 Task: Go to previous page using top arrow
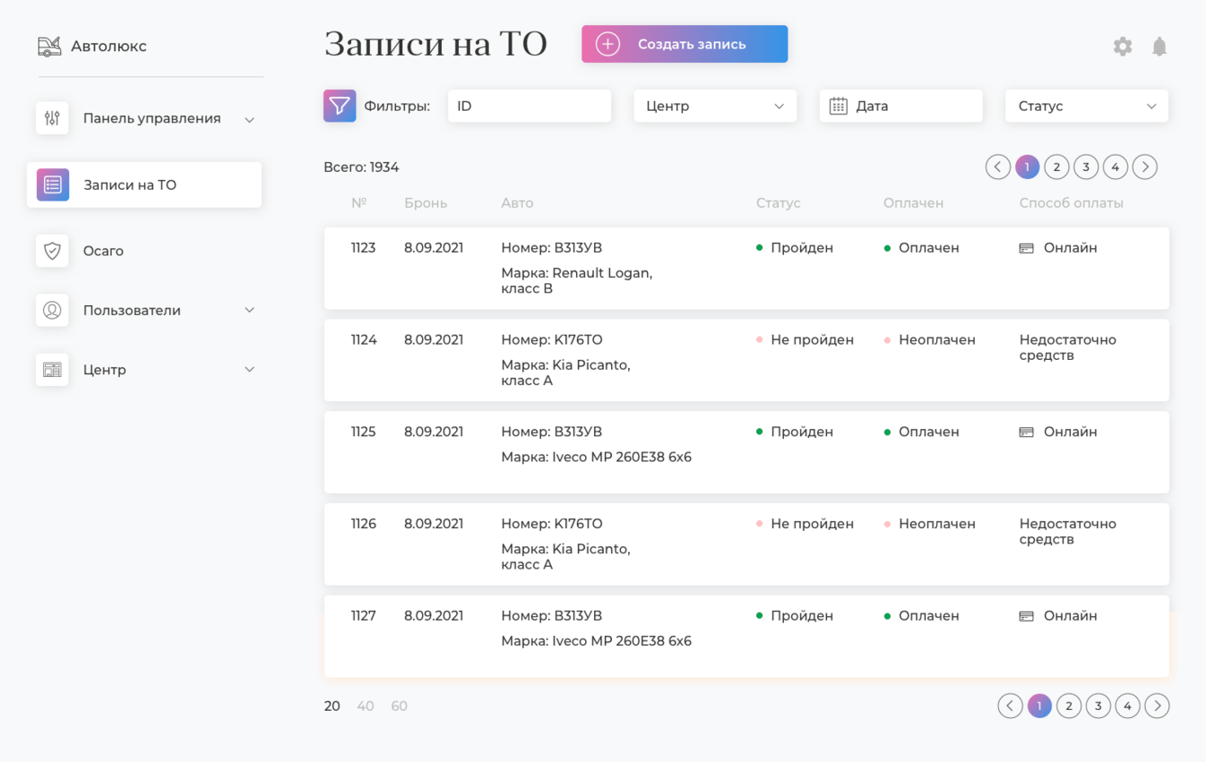[997, 166]
